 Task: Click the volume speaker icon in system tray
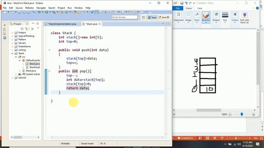pyautogui.click(x=239, y=144)
